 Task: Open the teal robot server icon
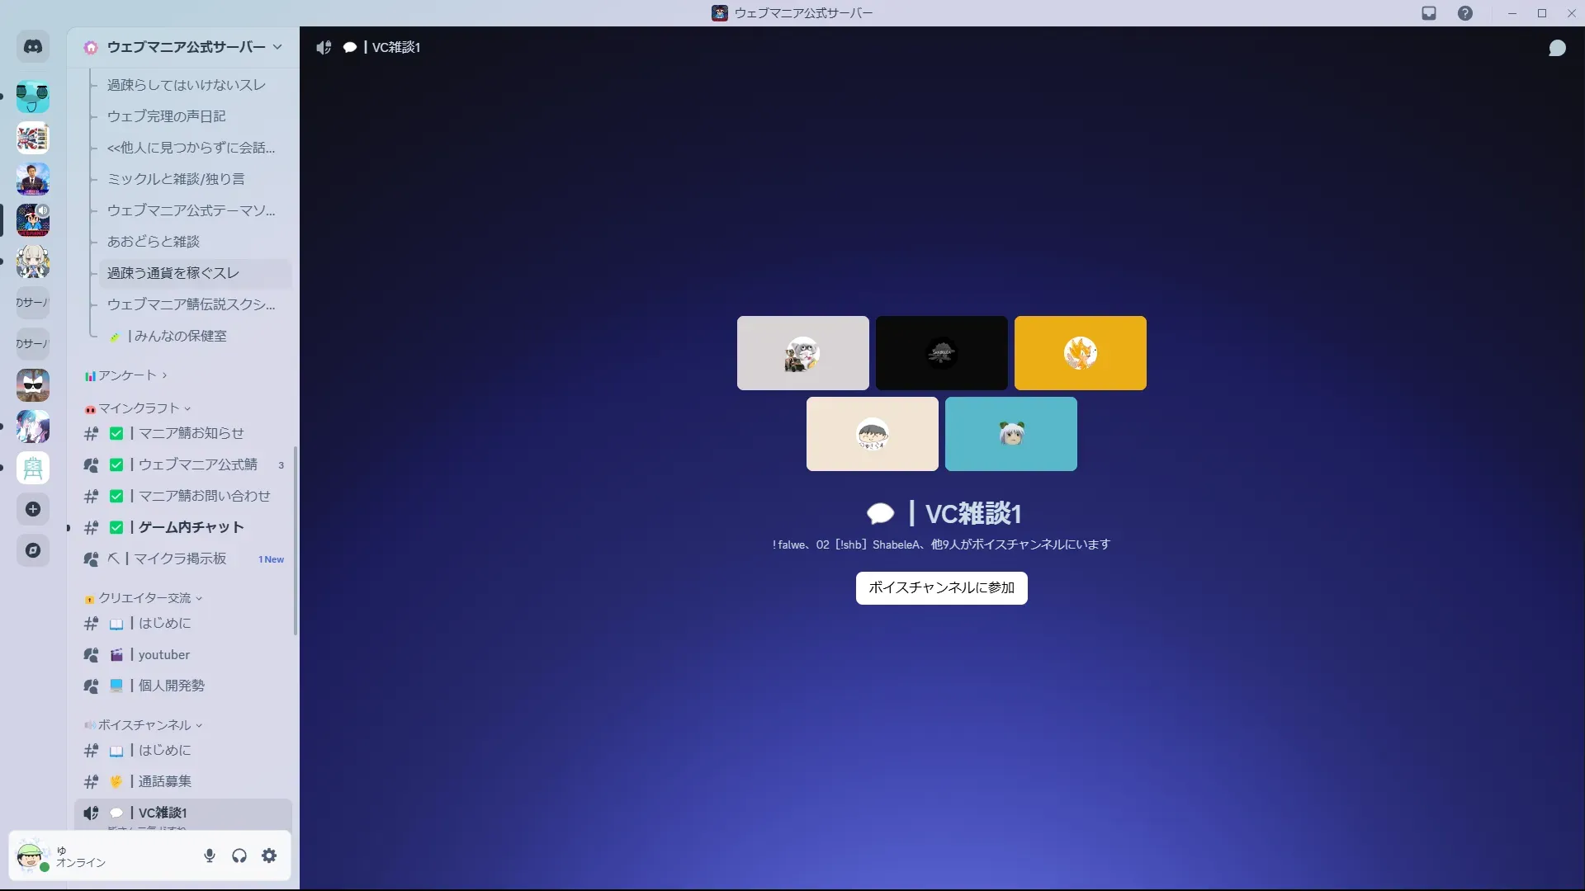(33, 97)
